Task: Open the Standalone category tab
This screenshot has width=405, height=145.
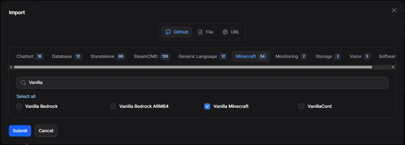Action: pos(108,56)
